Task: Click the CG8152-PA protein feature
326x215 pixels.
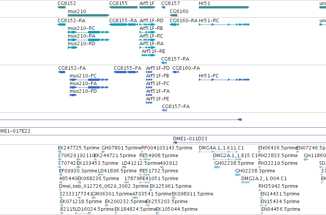Action: (62, 72)
